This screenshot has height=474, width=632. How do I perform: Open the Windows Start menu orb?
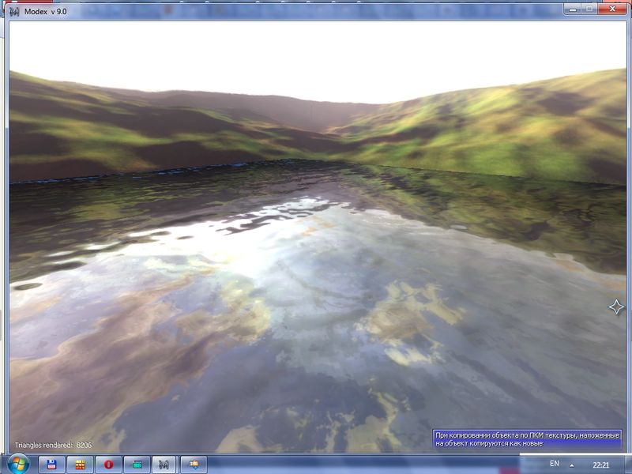tap(18, 464)
